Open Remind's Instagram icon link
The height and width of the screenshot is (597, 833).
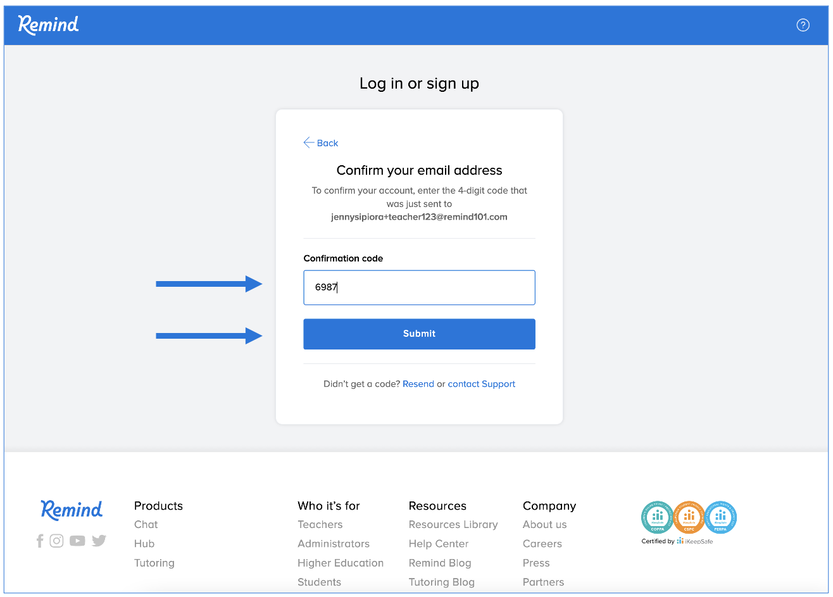click(x=57, y=541)
